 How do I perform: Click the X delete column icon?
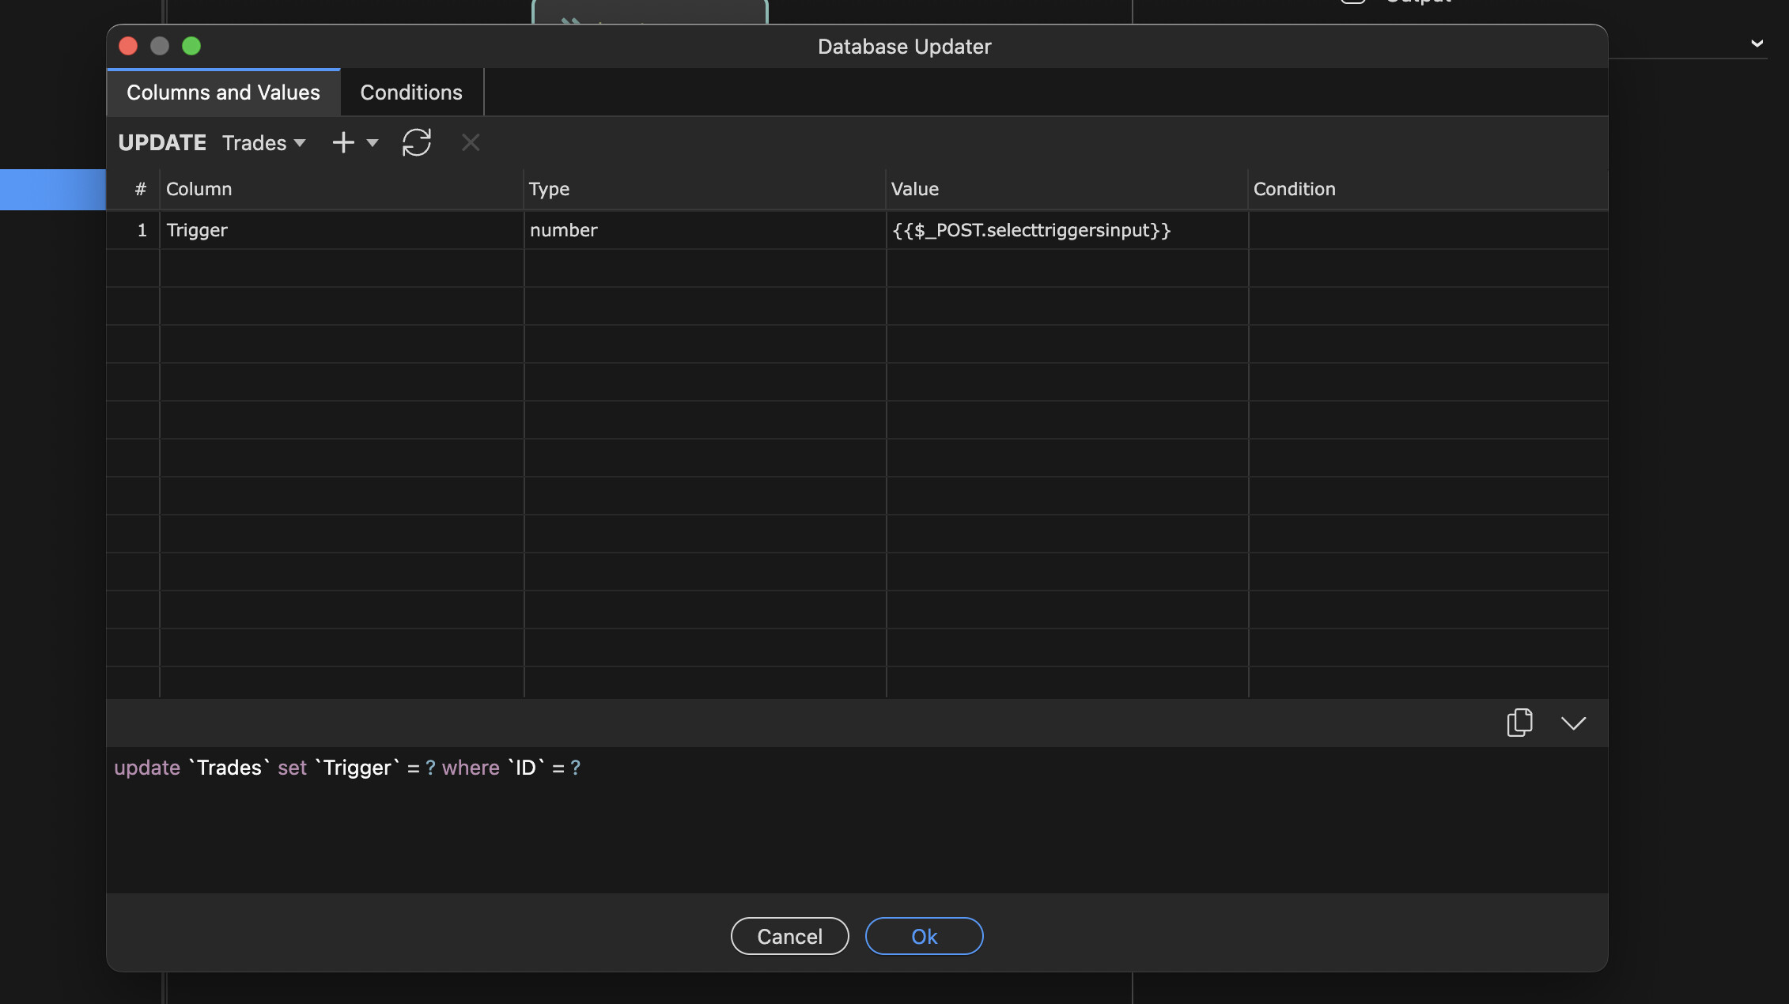[471, 143]
